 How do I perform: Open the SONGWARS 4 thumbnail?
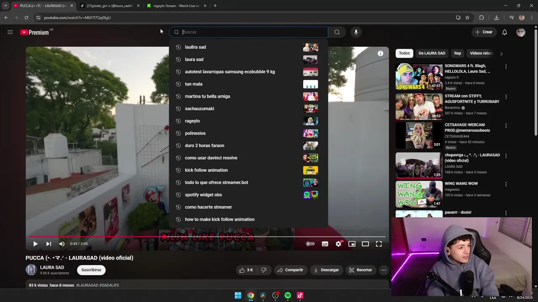coord(419,77)
